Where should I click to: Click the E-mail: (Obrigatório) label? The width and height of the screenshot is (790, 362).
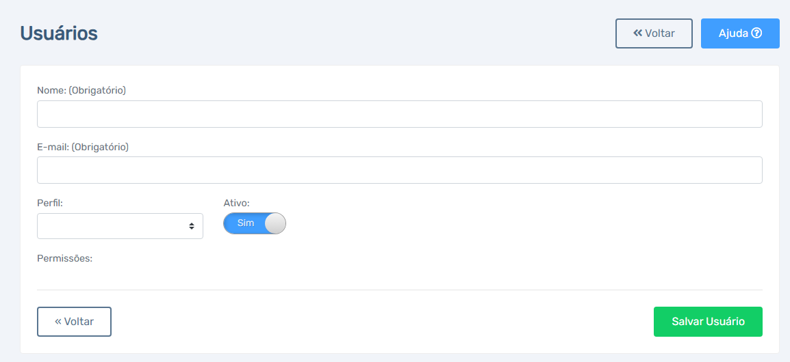(x=83, y=147)
